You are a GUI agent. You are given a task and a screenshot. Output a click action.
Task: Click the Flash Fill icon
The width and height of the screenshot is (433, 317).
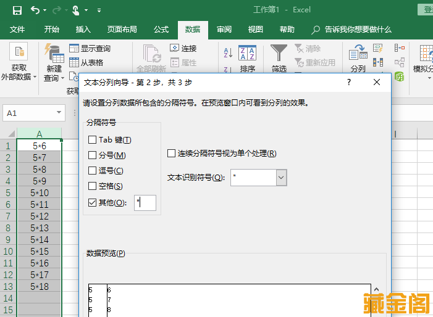point(377,48)
